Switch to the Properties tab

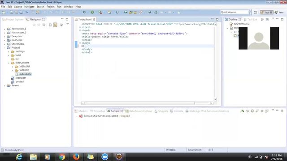coord(97,111)
